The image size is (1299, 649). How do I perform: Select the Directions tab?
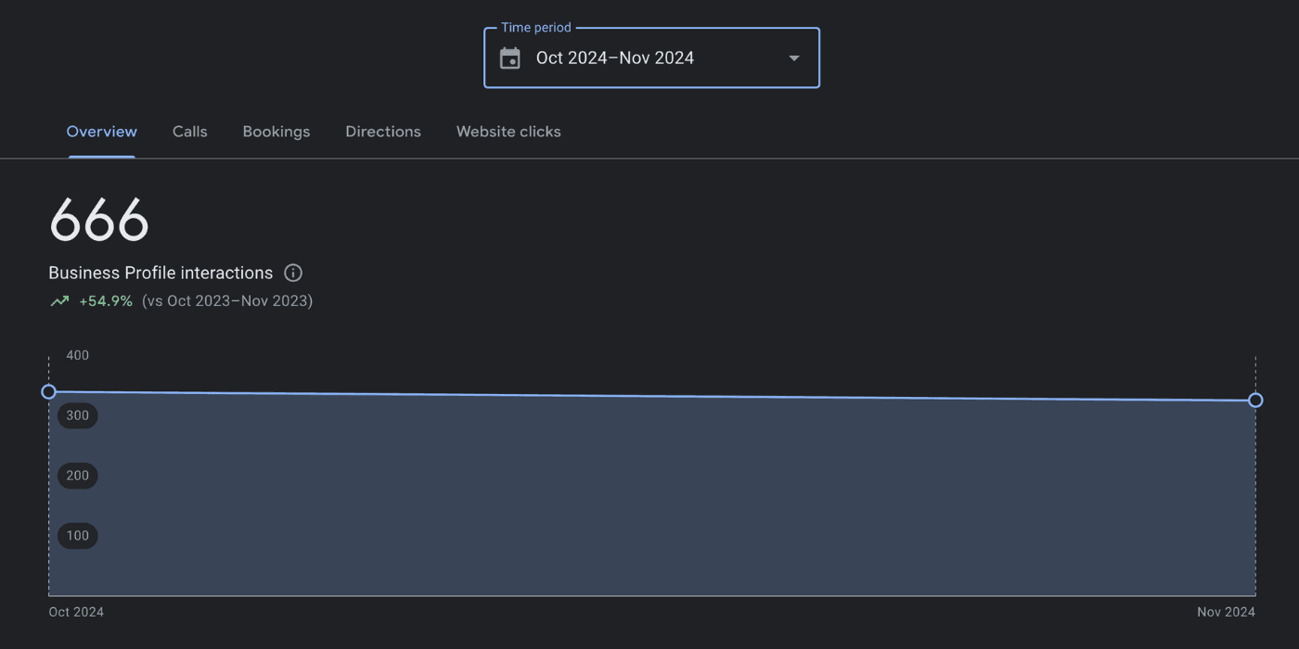382,132
